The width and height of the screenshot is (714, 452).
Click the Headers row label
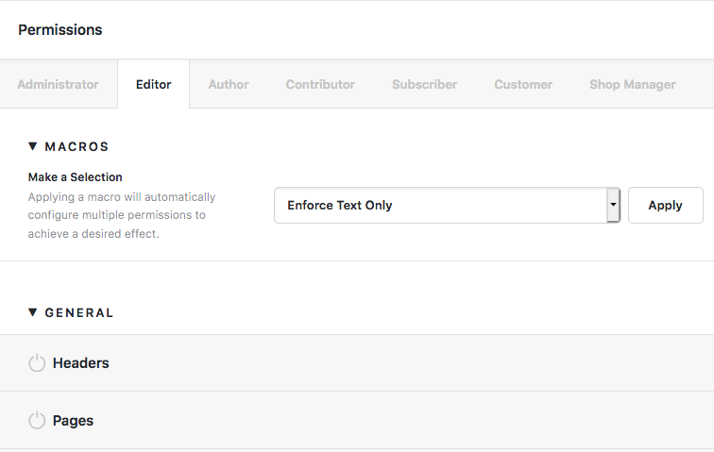pos(81,363)
